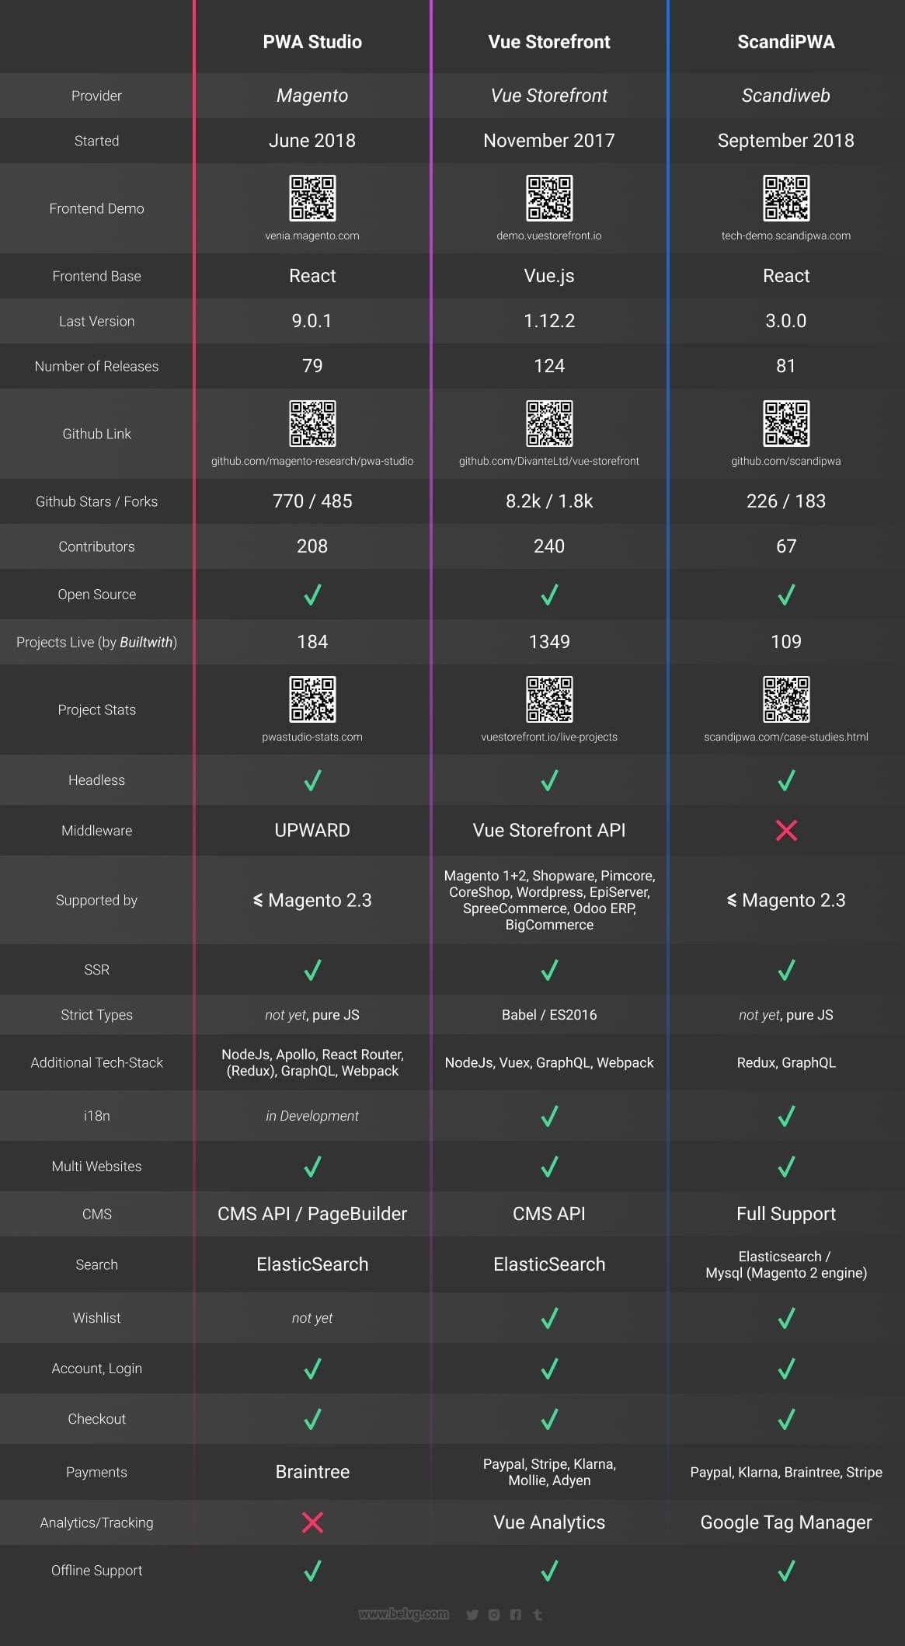Click the 'Braintree' payments cell
The image size is (905, 1646).
point(312,1472)
